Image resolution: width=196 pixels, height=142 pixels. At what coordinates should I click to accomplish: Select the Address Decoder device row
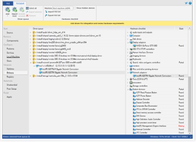click(157, 99)
